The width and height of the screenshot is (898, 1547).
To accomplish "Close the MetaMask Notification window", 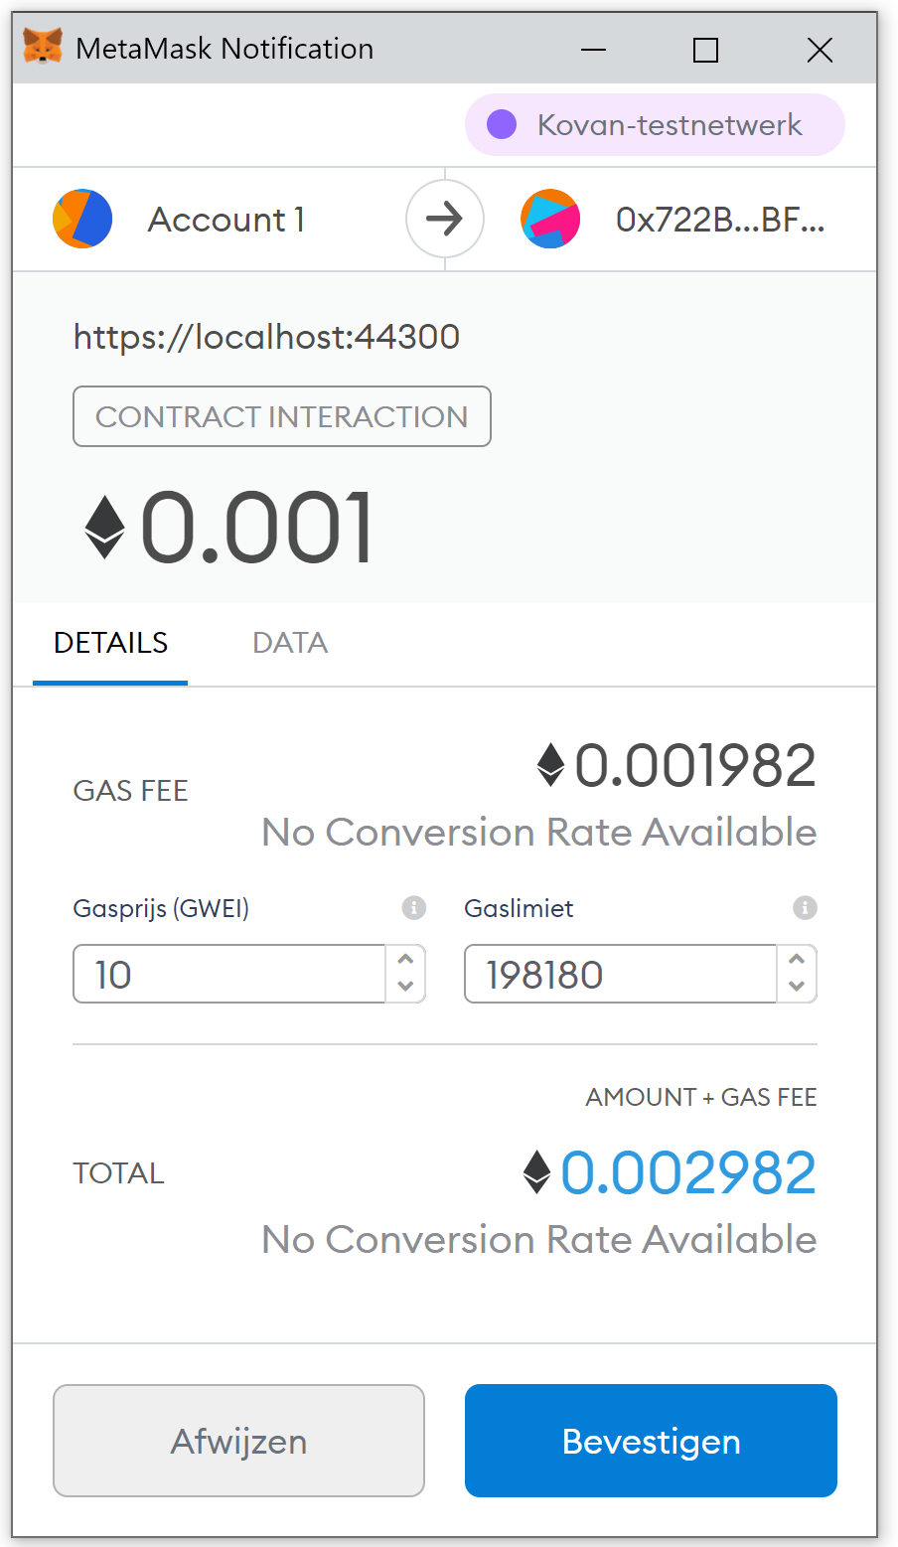I will (820, 49).
